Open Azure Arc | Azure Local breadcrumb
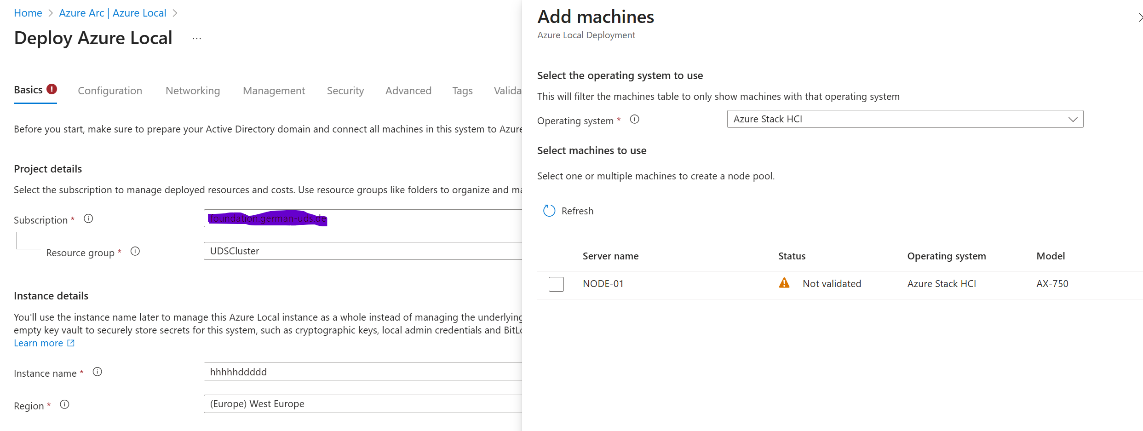This screenshot has height=431, width=1143. pyautogui.click(x=113, y=13)
